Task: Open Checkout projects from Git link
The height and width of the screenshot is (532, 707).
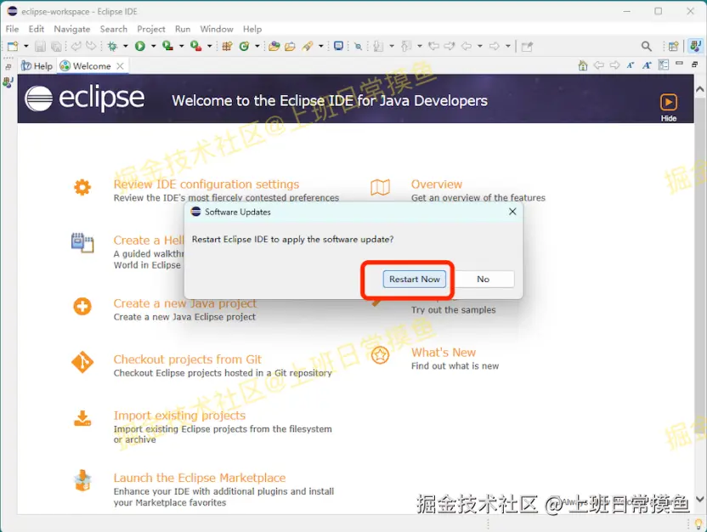Action: 187,359
